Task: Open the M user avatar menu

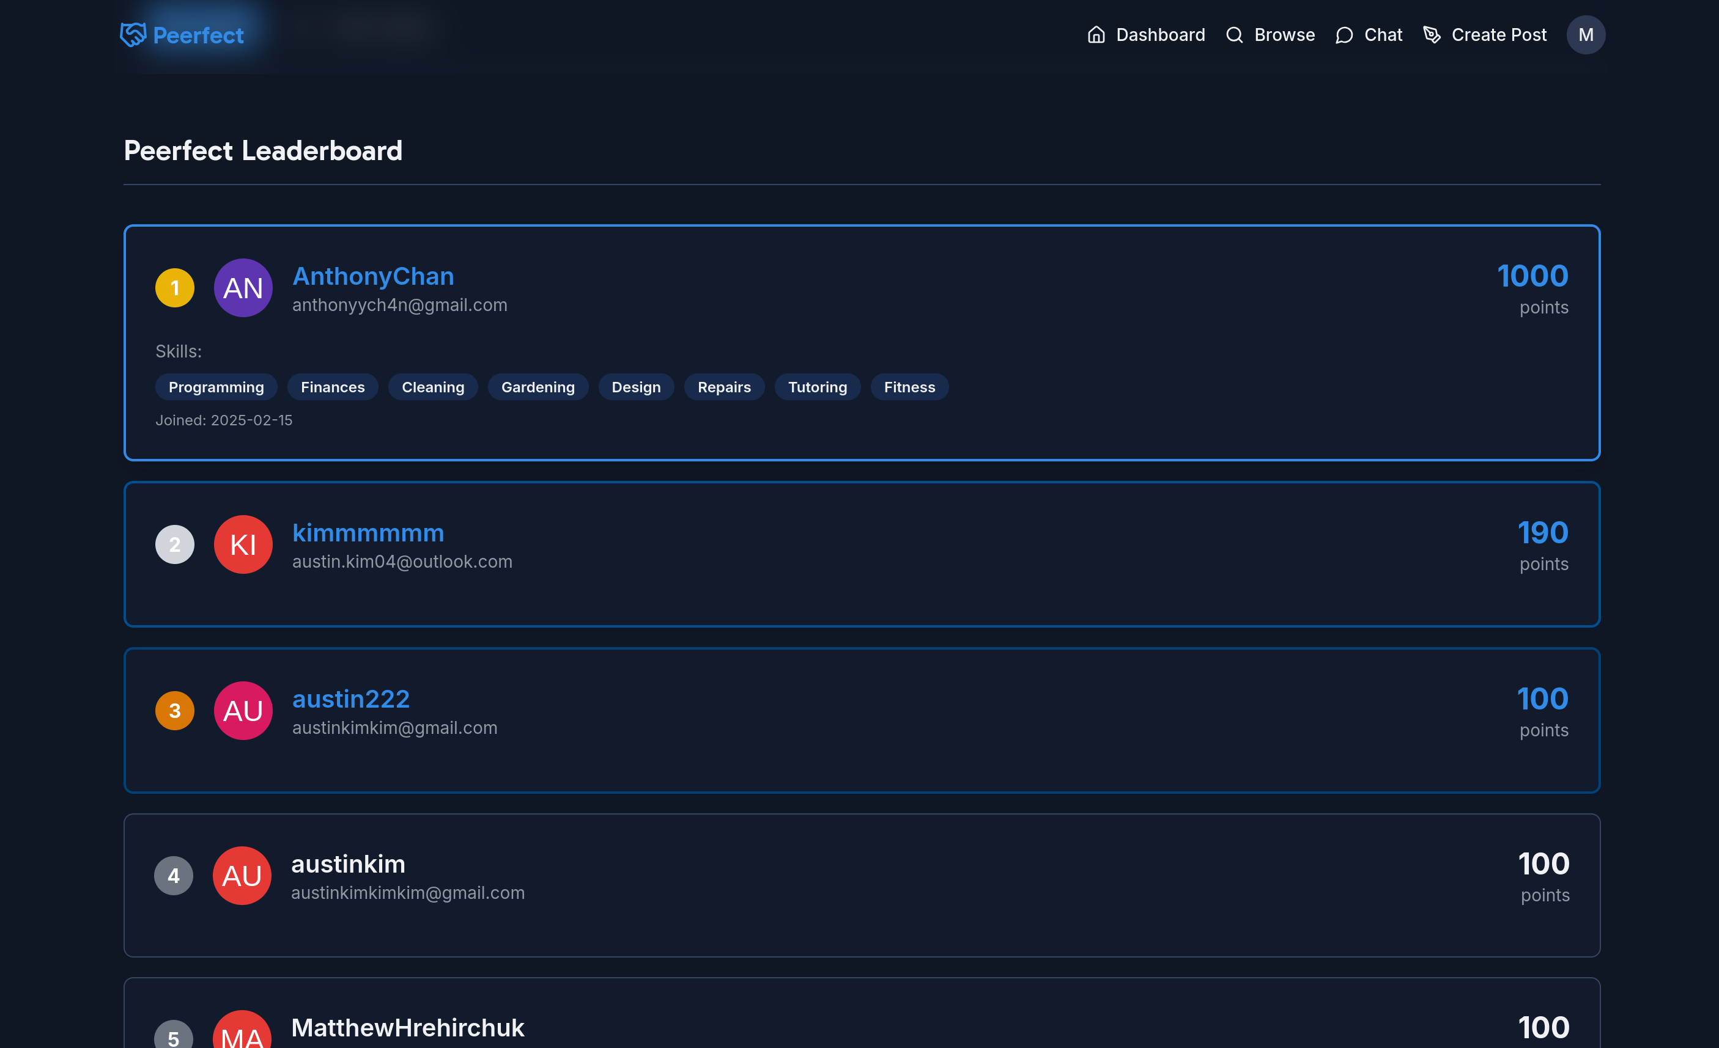Action: (x=1585, y=35)
